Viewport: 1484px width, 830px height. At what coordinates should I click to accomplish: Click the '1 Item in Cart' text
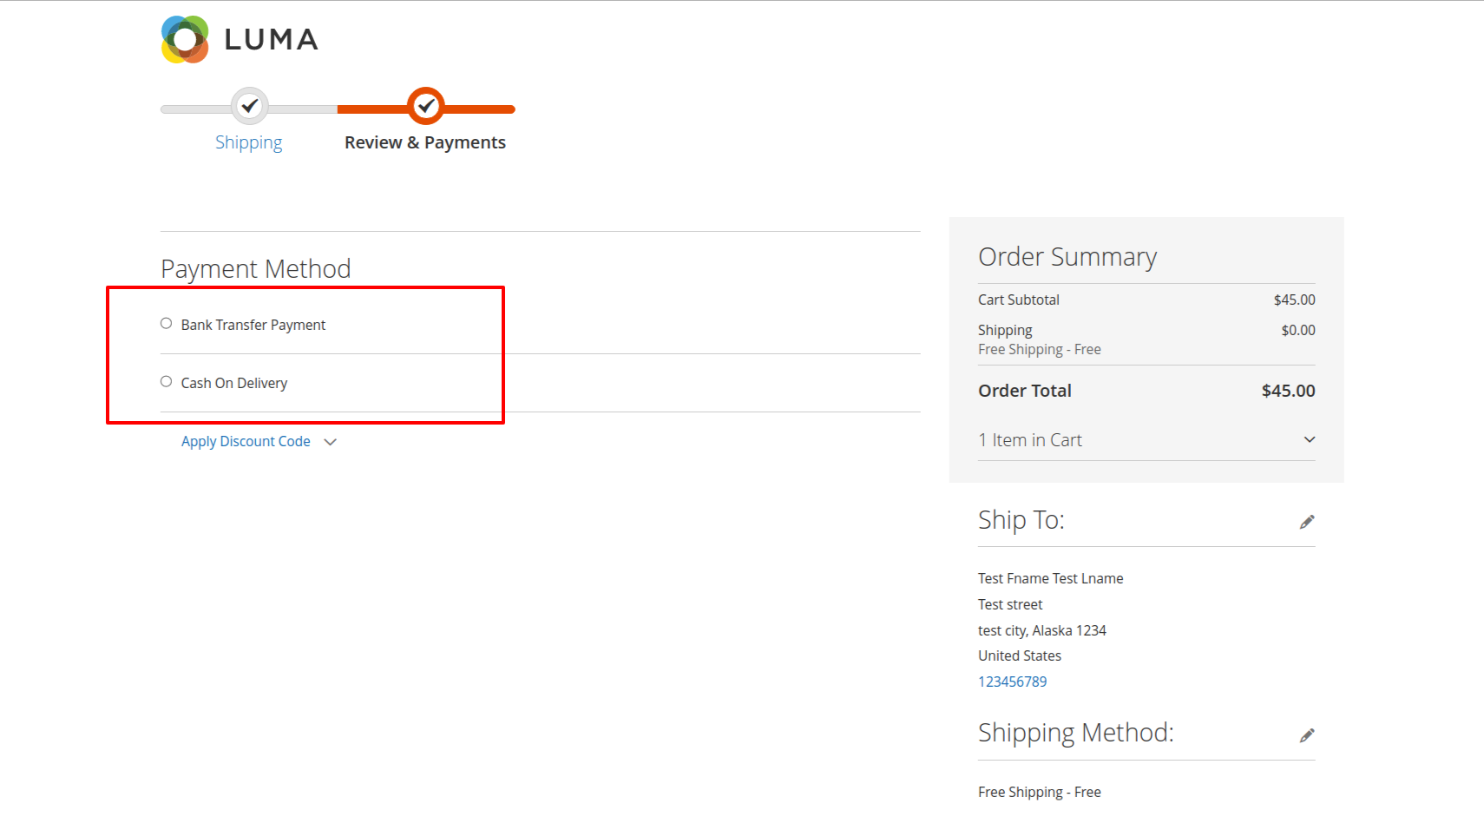pos(1030,440)
